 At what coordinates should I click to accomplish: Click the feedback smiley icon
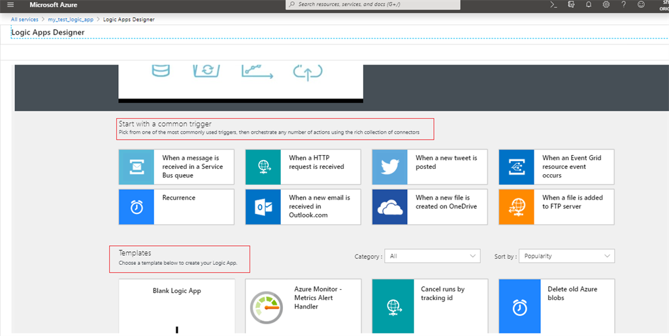[641, 5]
